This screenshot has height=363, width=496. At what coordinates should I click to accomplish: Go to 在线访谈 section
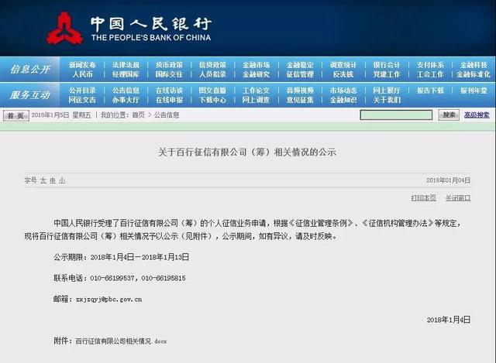point(169,91)
